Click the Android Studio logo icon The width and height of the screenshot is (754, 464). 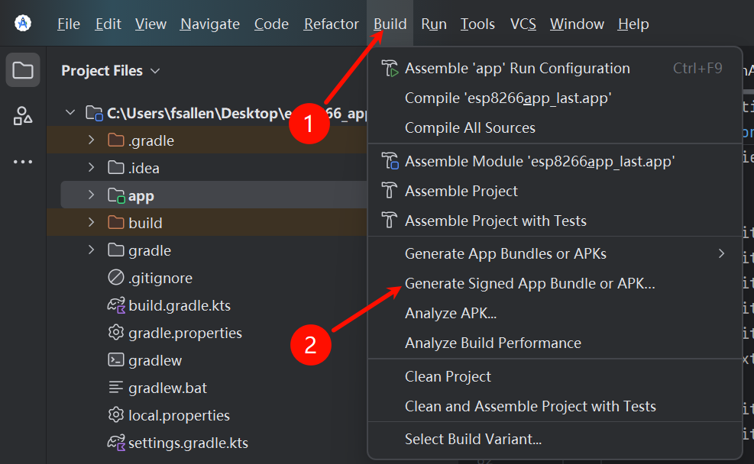[23, 24]
